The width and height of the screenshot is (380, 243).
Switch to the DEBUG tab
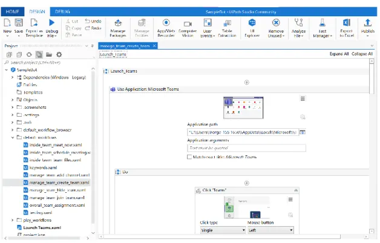pos(62,11)
